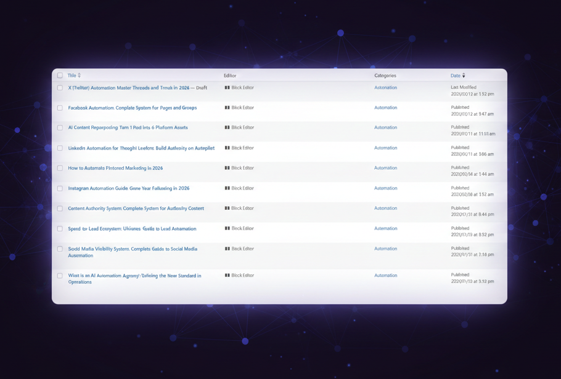The height and width of the screenshot is (379, 561).
Task: Sort posts by Date column header
Action: point(455,76)
